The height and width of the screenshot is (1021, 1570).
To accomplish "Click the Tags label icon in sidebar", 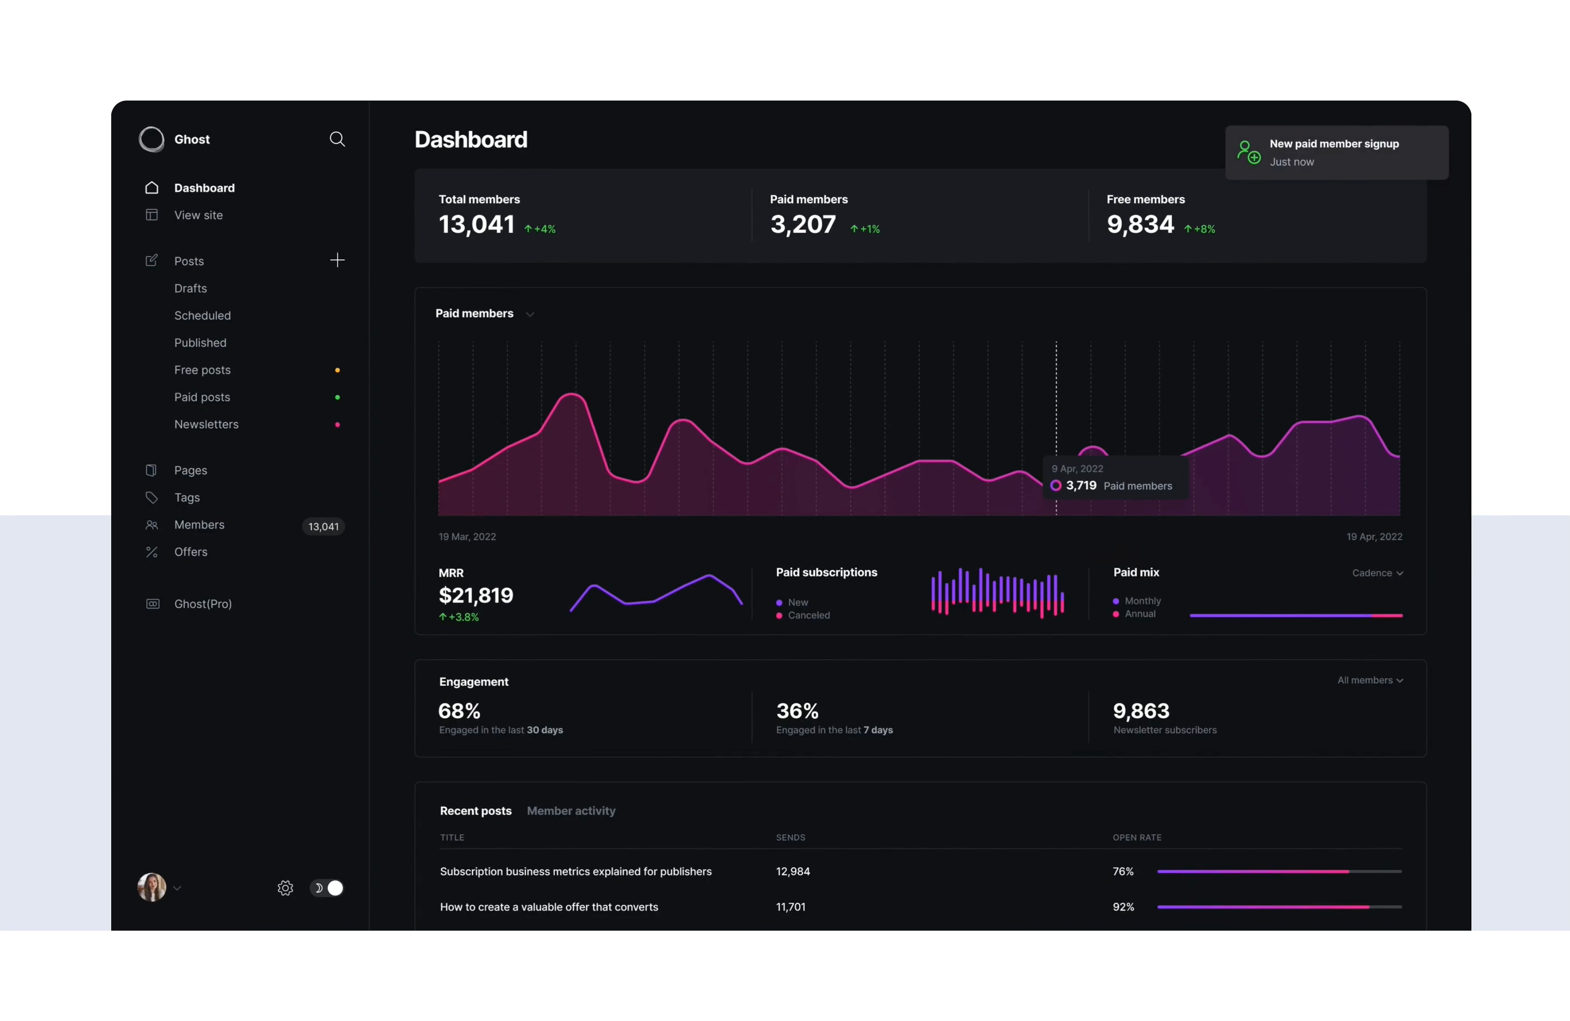I will pyautogui.click(x=152, y=498).
